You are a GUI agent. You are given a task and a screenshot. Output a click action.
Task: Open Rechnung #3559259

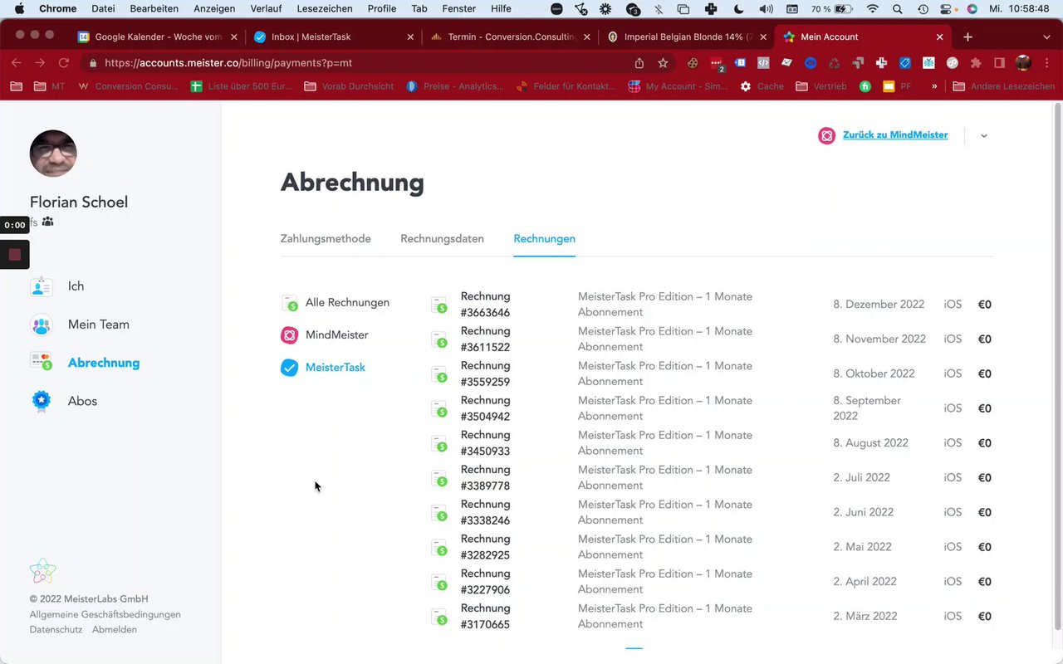485,373
